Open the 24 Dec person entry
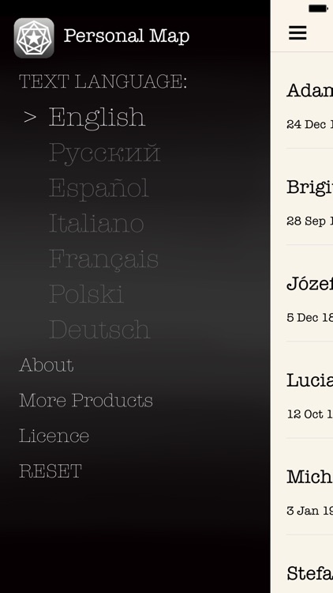Viewport: 333px width, 593px height. (309, 107)
